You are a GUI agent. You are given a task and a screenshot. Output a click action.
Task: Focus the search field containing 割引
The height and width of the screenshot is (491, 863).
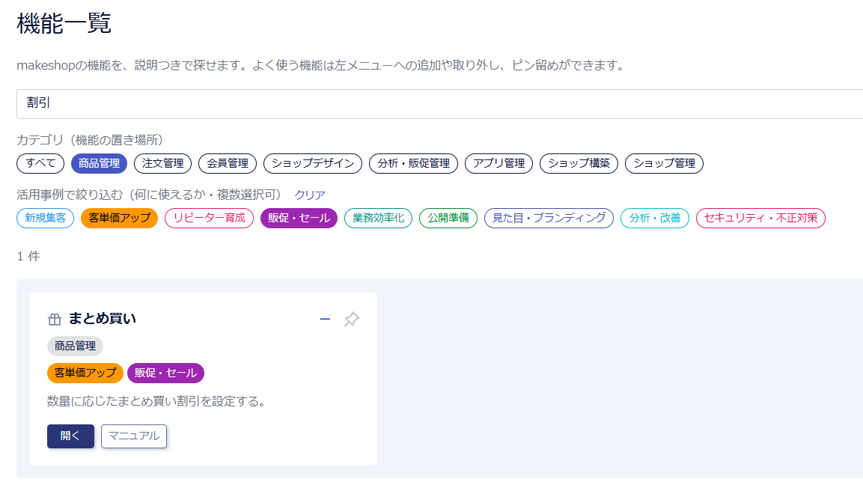tap(440, 103)
